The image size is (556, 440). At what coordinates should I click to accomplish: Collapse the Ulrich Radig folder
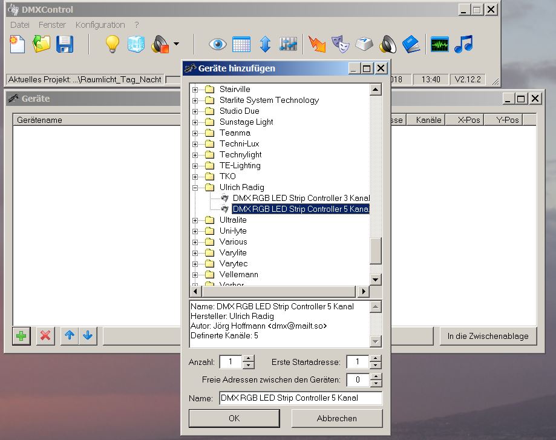[x=195, y=188]
